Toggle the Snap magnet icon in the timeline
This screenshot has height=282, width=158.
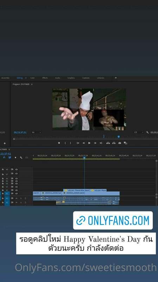[4, 158]
